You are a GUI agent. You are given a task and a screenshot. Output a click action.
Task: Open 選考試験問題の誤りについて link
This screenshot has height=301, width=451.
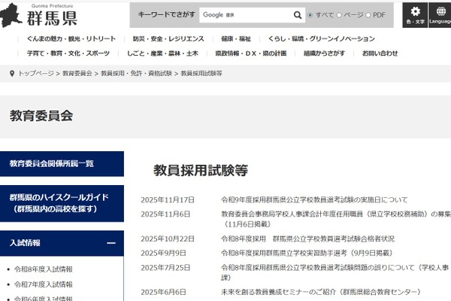pos(334,272)
